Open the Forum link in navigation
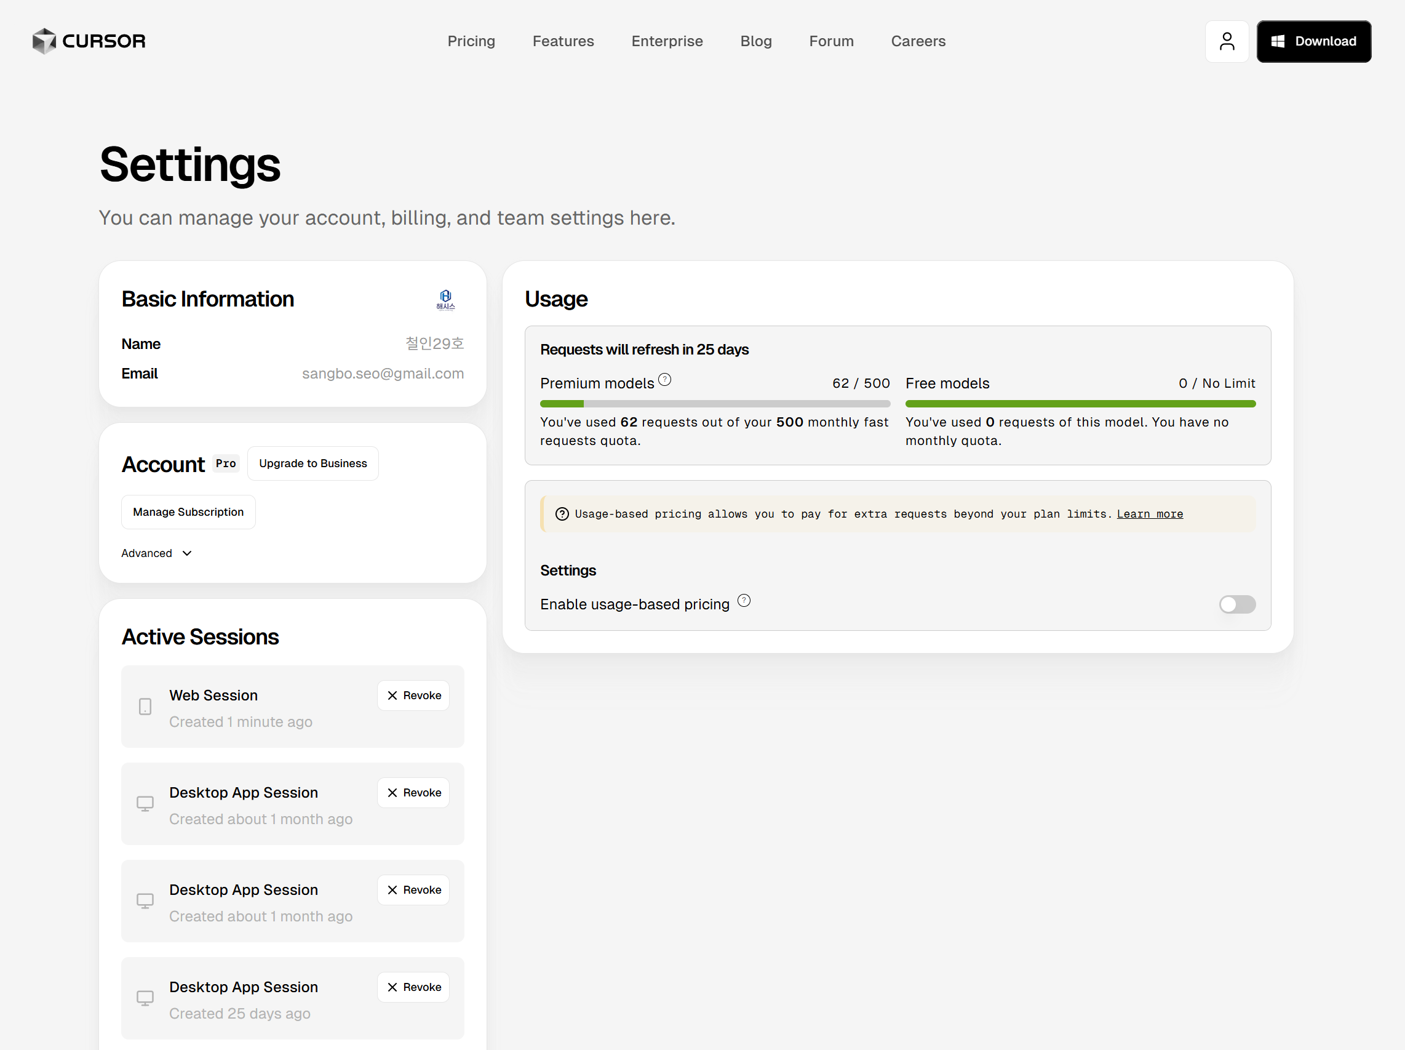1405x1050 pixels. tap(831, 41)
